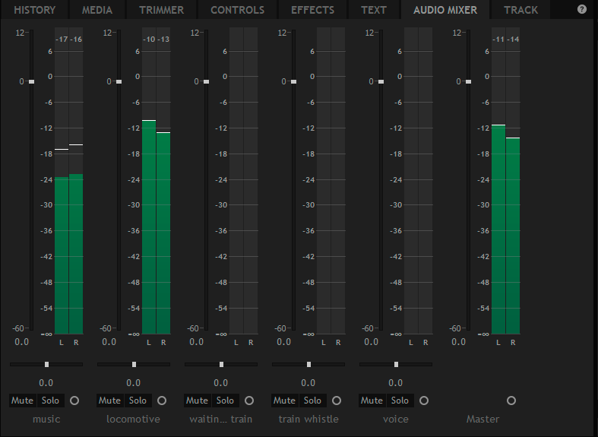Mute the locomotive track
The height and width of the screenshot is (437, 598).
point(110,401)
